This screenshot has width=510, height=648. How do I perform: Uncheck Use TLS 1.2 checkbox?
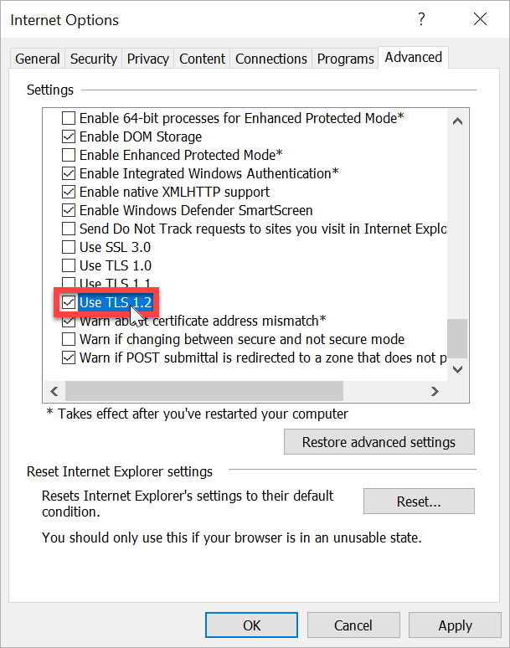69,302
